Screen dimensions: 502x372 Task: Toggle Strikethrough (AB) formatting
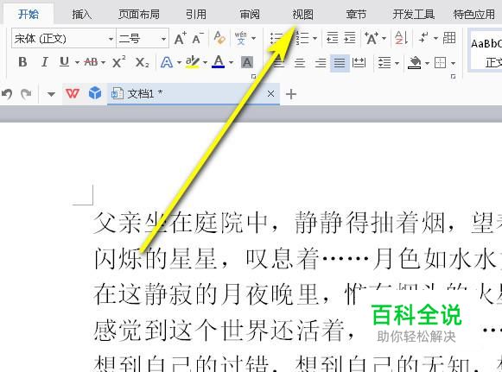pyautogui.click(x=91, y=62)
